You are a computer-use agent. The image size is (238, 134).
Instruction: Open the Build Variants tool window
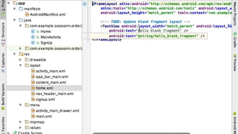[x=3, y=97]
